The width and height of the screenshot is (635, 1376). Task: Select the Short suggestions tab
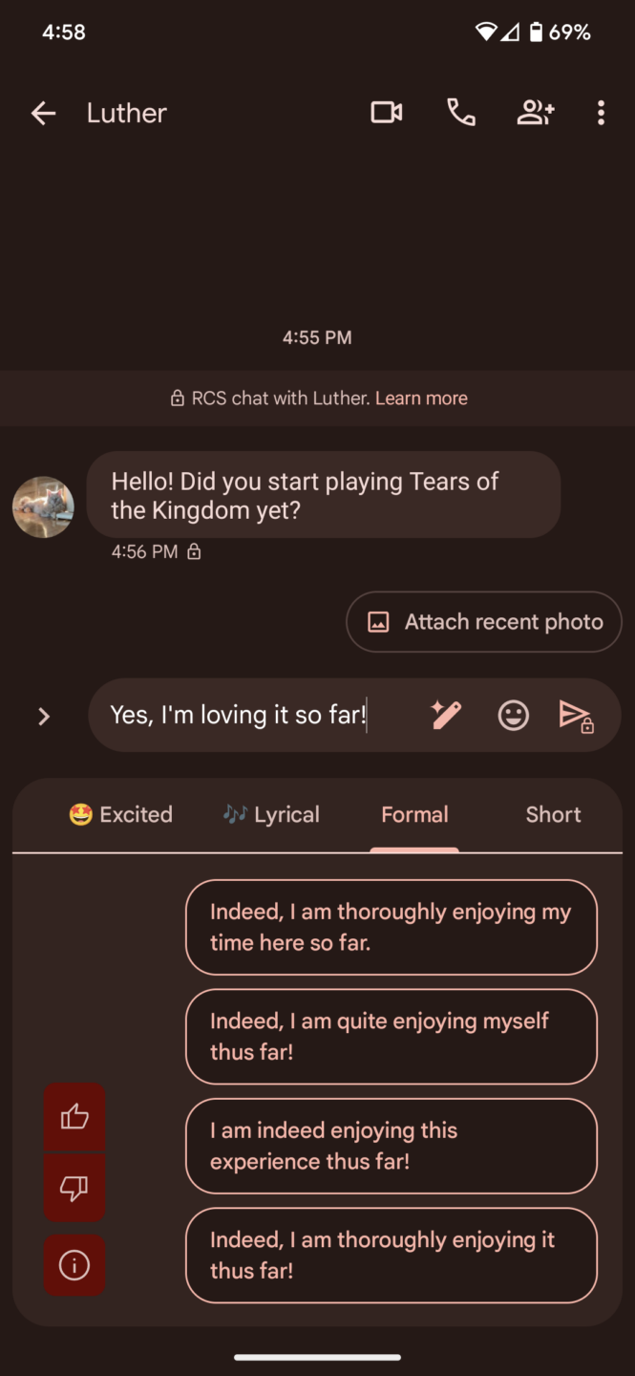point(553,814)
